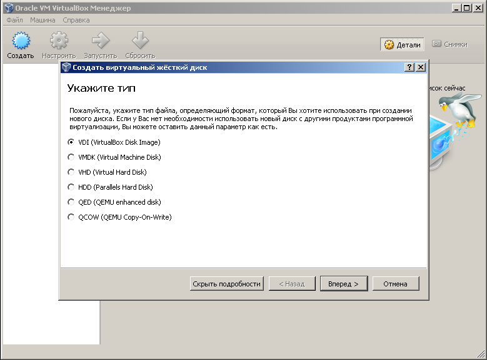This screenshot has width=487, height=360.
Task: Maximize the VirtualBox Manager window
Action: [466, 8]
